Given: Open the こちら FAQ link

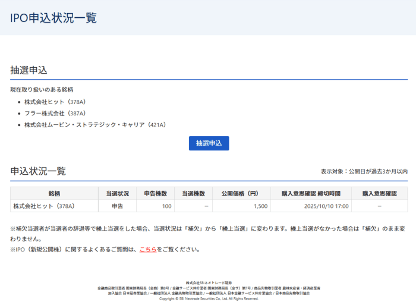Looking at the screenshot, I should coord(147,249).
